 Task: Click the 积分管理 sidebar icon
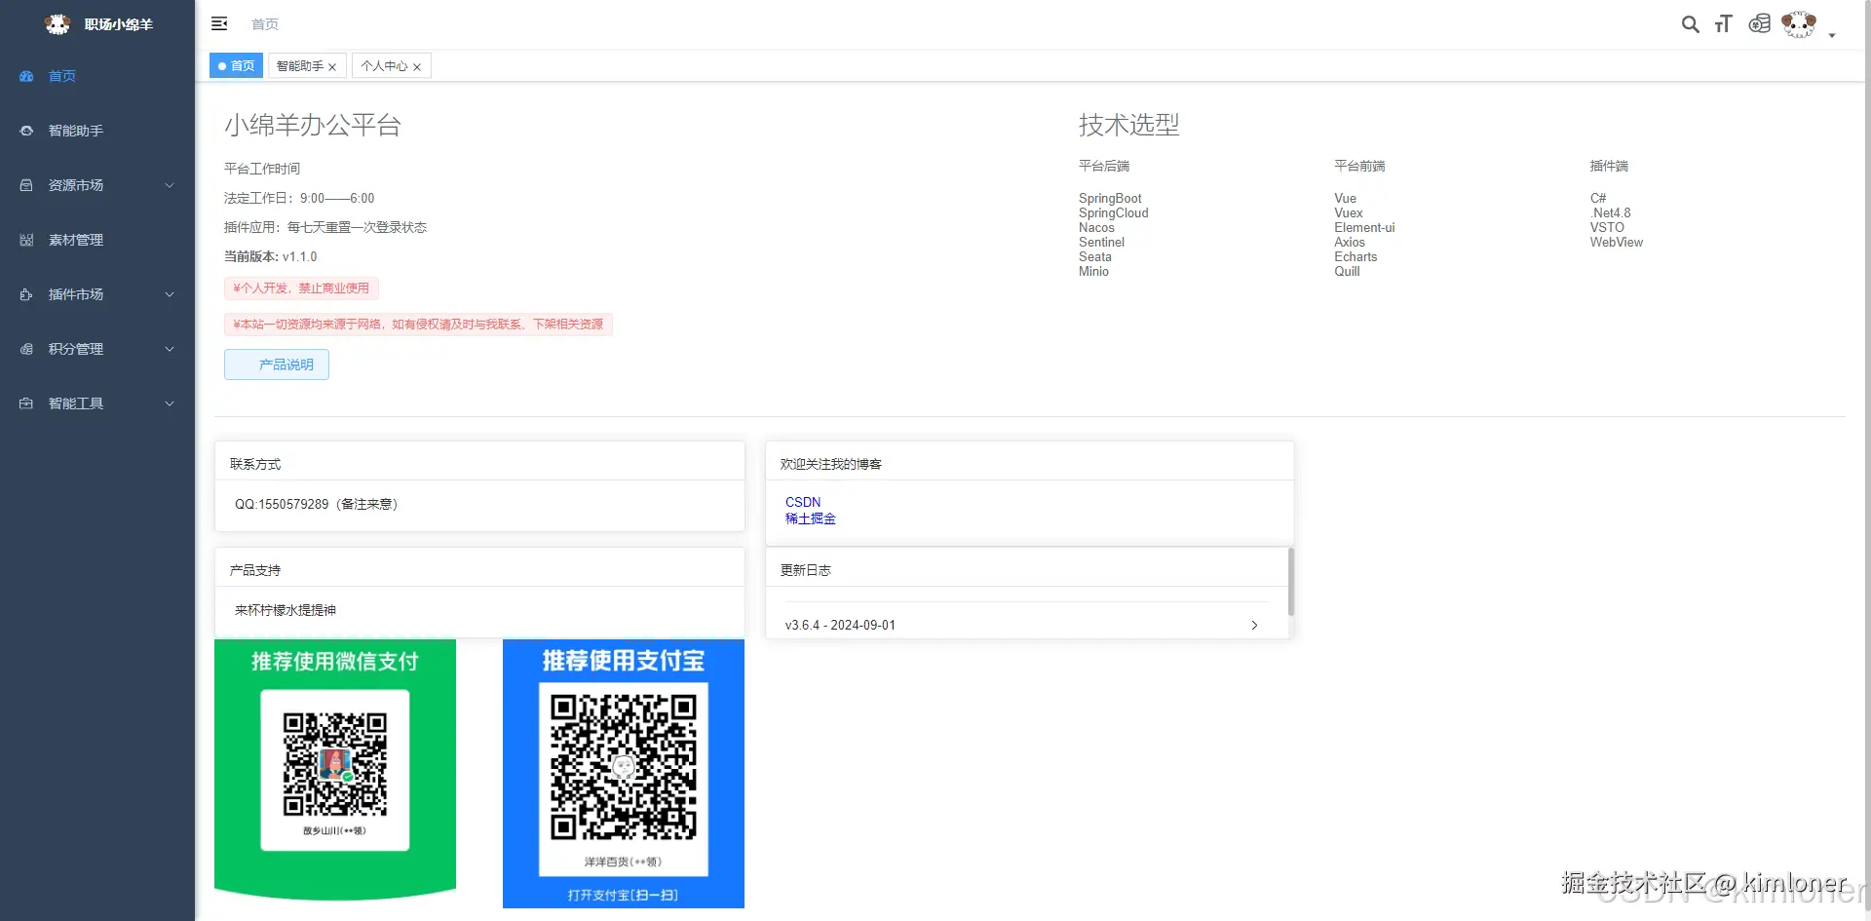(26, 349)
